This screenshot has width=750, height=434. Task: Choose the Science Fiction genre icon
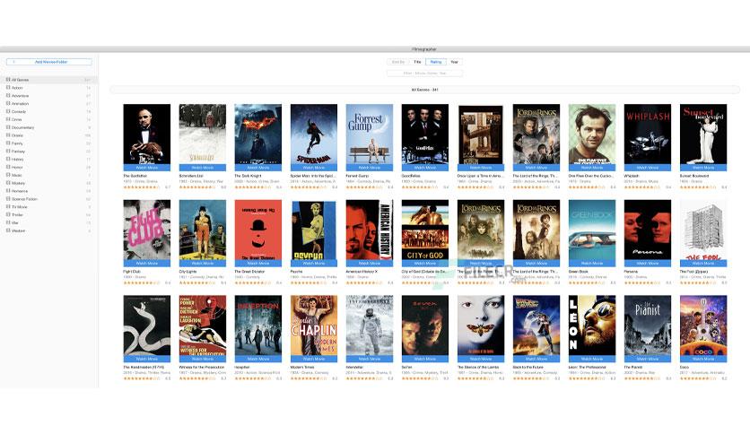8,199
